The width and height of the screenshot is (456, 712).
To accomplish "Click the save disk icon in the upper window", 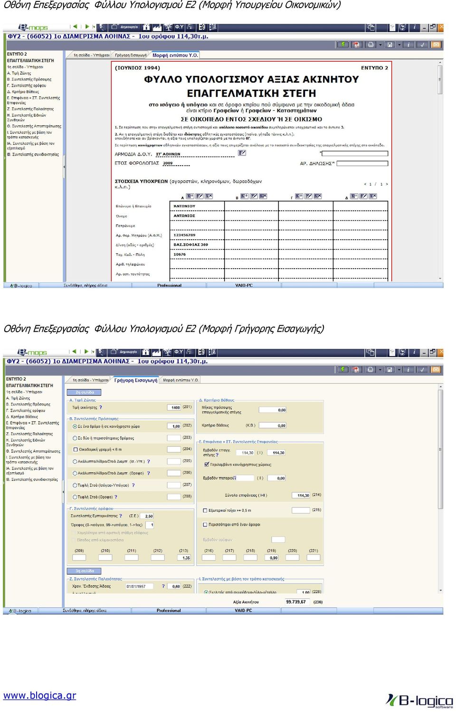I will point(389,45).
